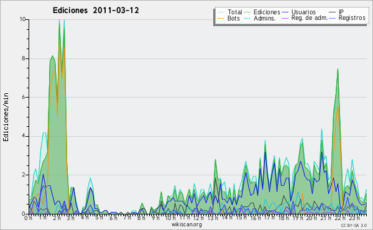Click the 'wikiscan.org' caption

coord(186,224)
